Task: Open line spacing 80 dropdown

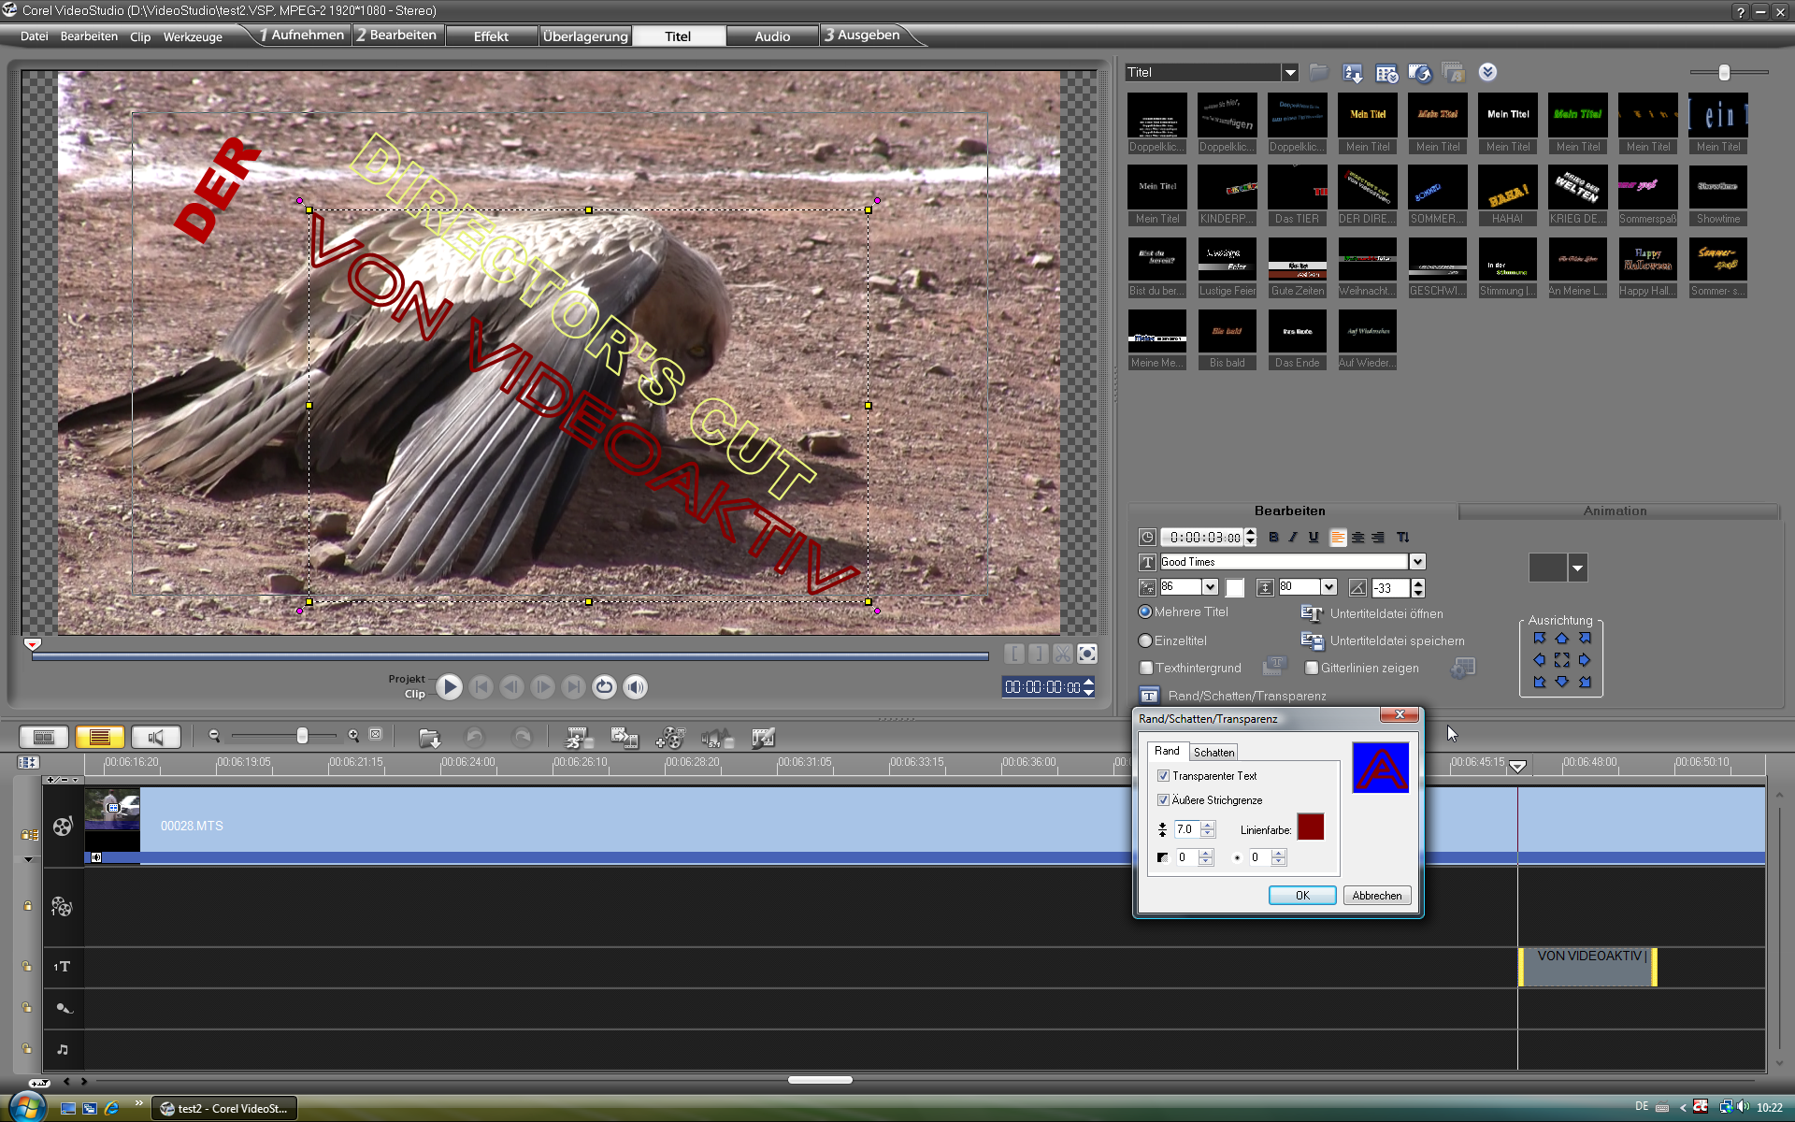Action: coord(1328,587)
